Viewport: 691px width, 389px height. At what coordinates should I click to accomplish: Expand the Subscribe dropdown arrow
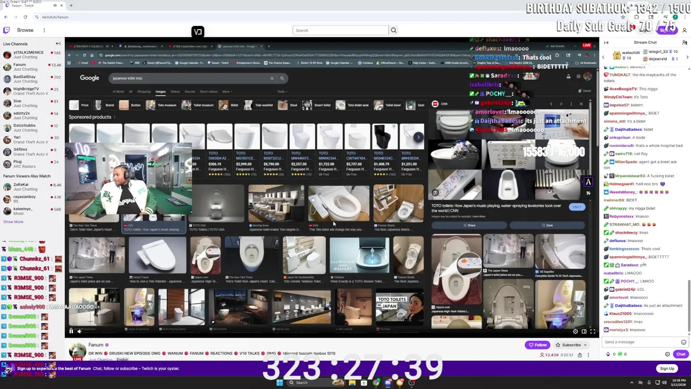click(x=586, y=345)
